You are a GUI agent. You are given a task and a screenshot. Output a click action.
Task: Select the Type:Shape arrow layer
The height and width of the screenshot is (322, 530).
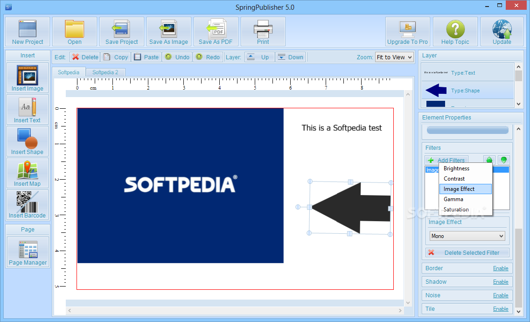coord(468,91)
